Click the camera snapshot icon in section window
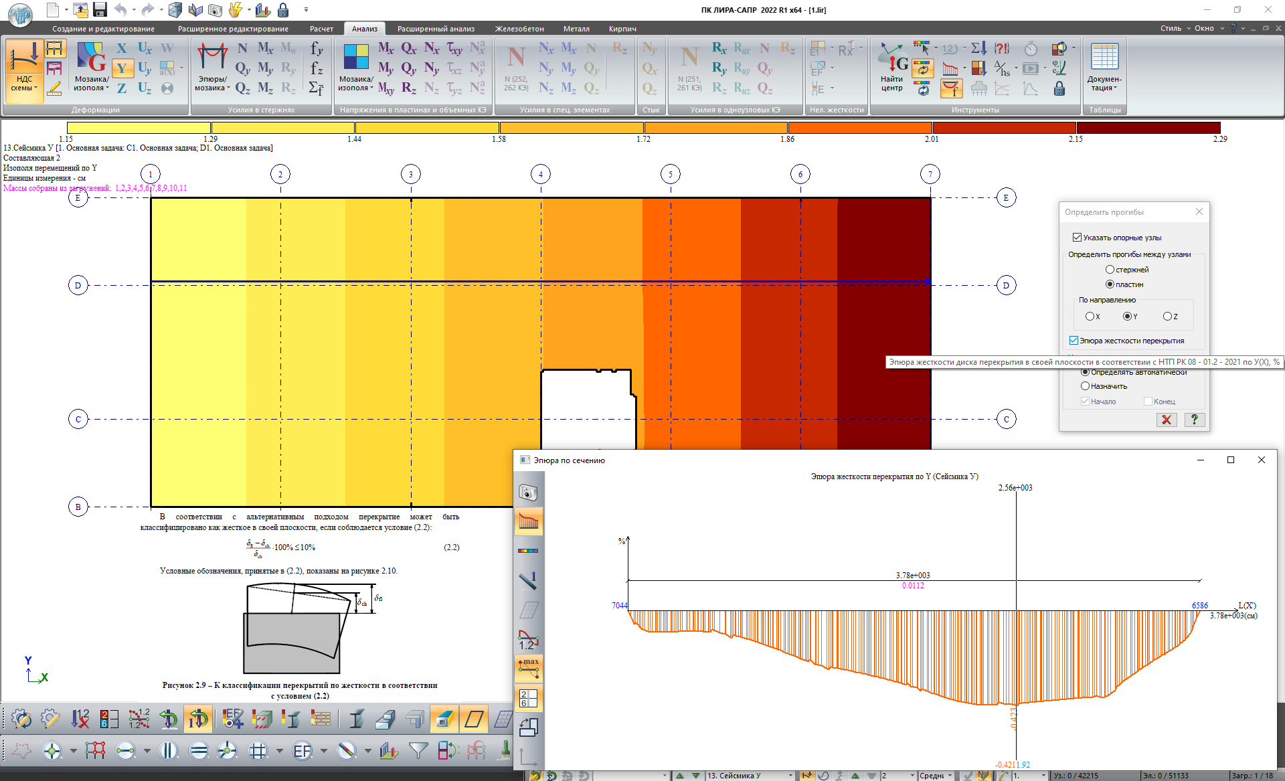The image size is (1285, 781). (528, 493)
